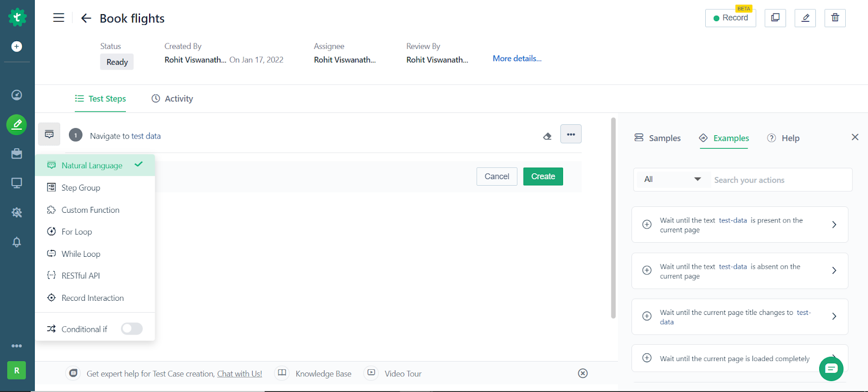Click the step type selector icon
Image resolution: width=868 pixels, height=392 pixels.
click(x=49, y=134)
